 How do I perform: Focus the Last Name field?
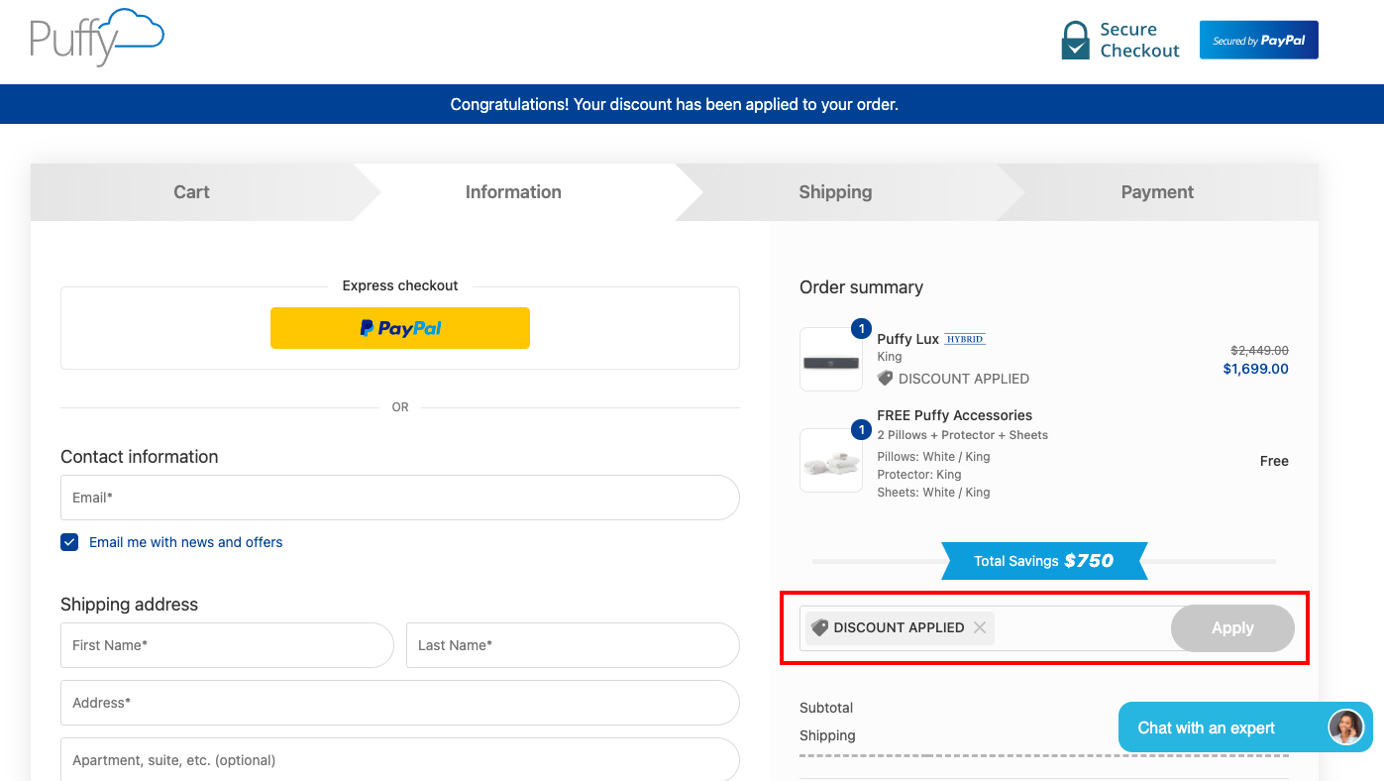click(x=573, y=645)
